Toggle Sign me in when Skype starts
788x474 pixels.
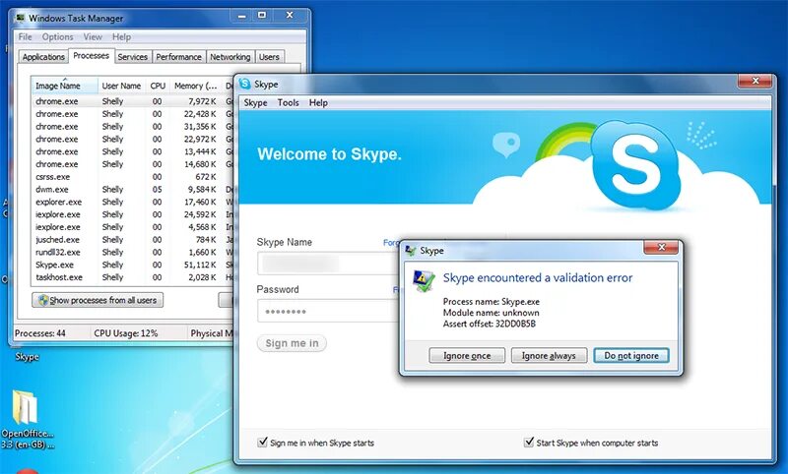262,442
